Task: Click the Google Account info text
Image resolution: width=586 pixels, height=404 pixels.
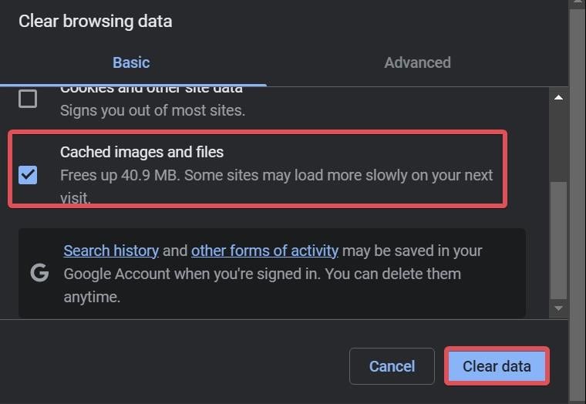Action: pos(273,274)
